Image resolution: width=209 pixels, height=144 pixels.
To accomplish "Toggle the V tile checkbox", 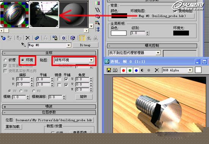I will point(66,85).
